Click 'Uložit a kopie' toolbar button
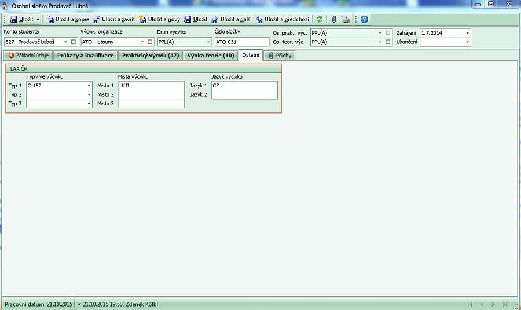 [x=67, y=19]
